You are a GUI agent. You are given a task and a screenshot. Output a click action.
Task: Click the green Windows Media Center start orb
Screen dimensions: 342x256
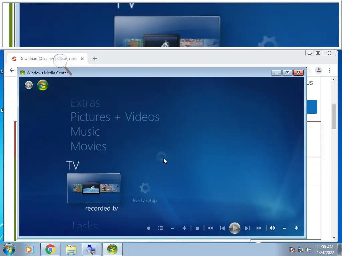(43, 85)
